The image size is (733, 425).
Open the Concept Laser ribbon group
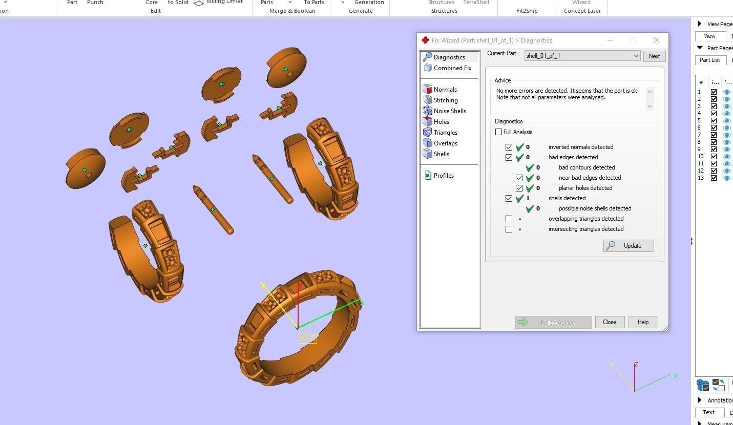click(x=582, y=11)
